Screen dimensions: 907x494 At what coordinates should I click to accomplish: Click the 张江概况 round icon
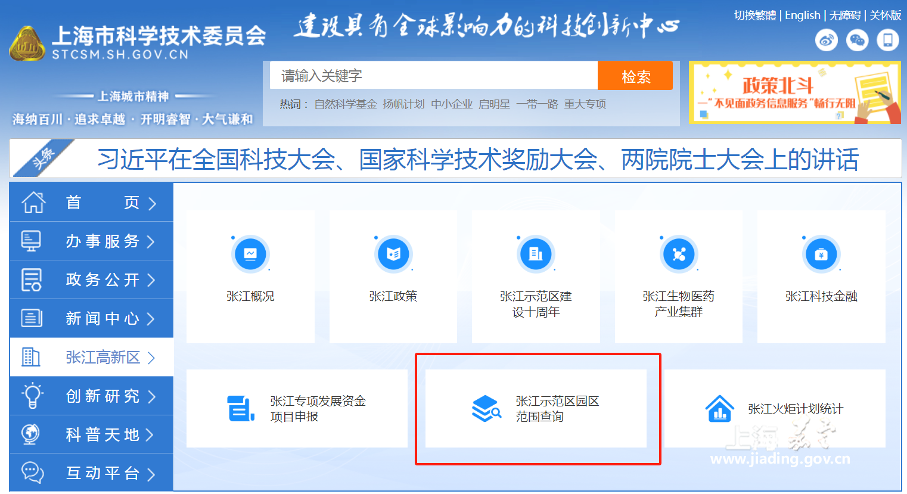250,254
